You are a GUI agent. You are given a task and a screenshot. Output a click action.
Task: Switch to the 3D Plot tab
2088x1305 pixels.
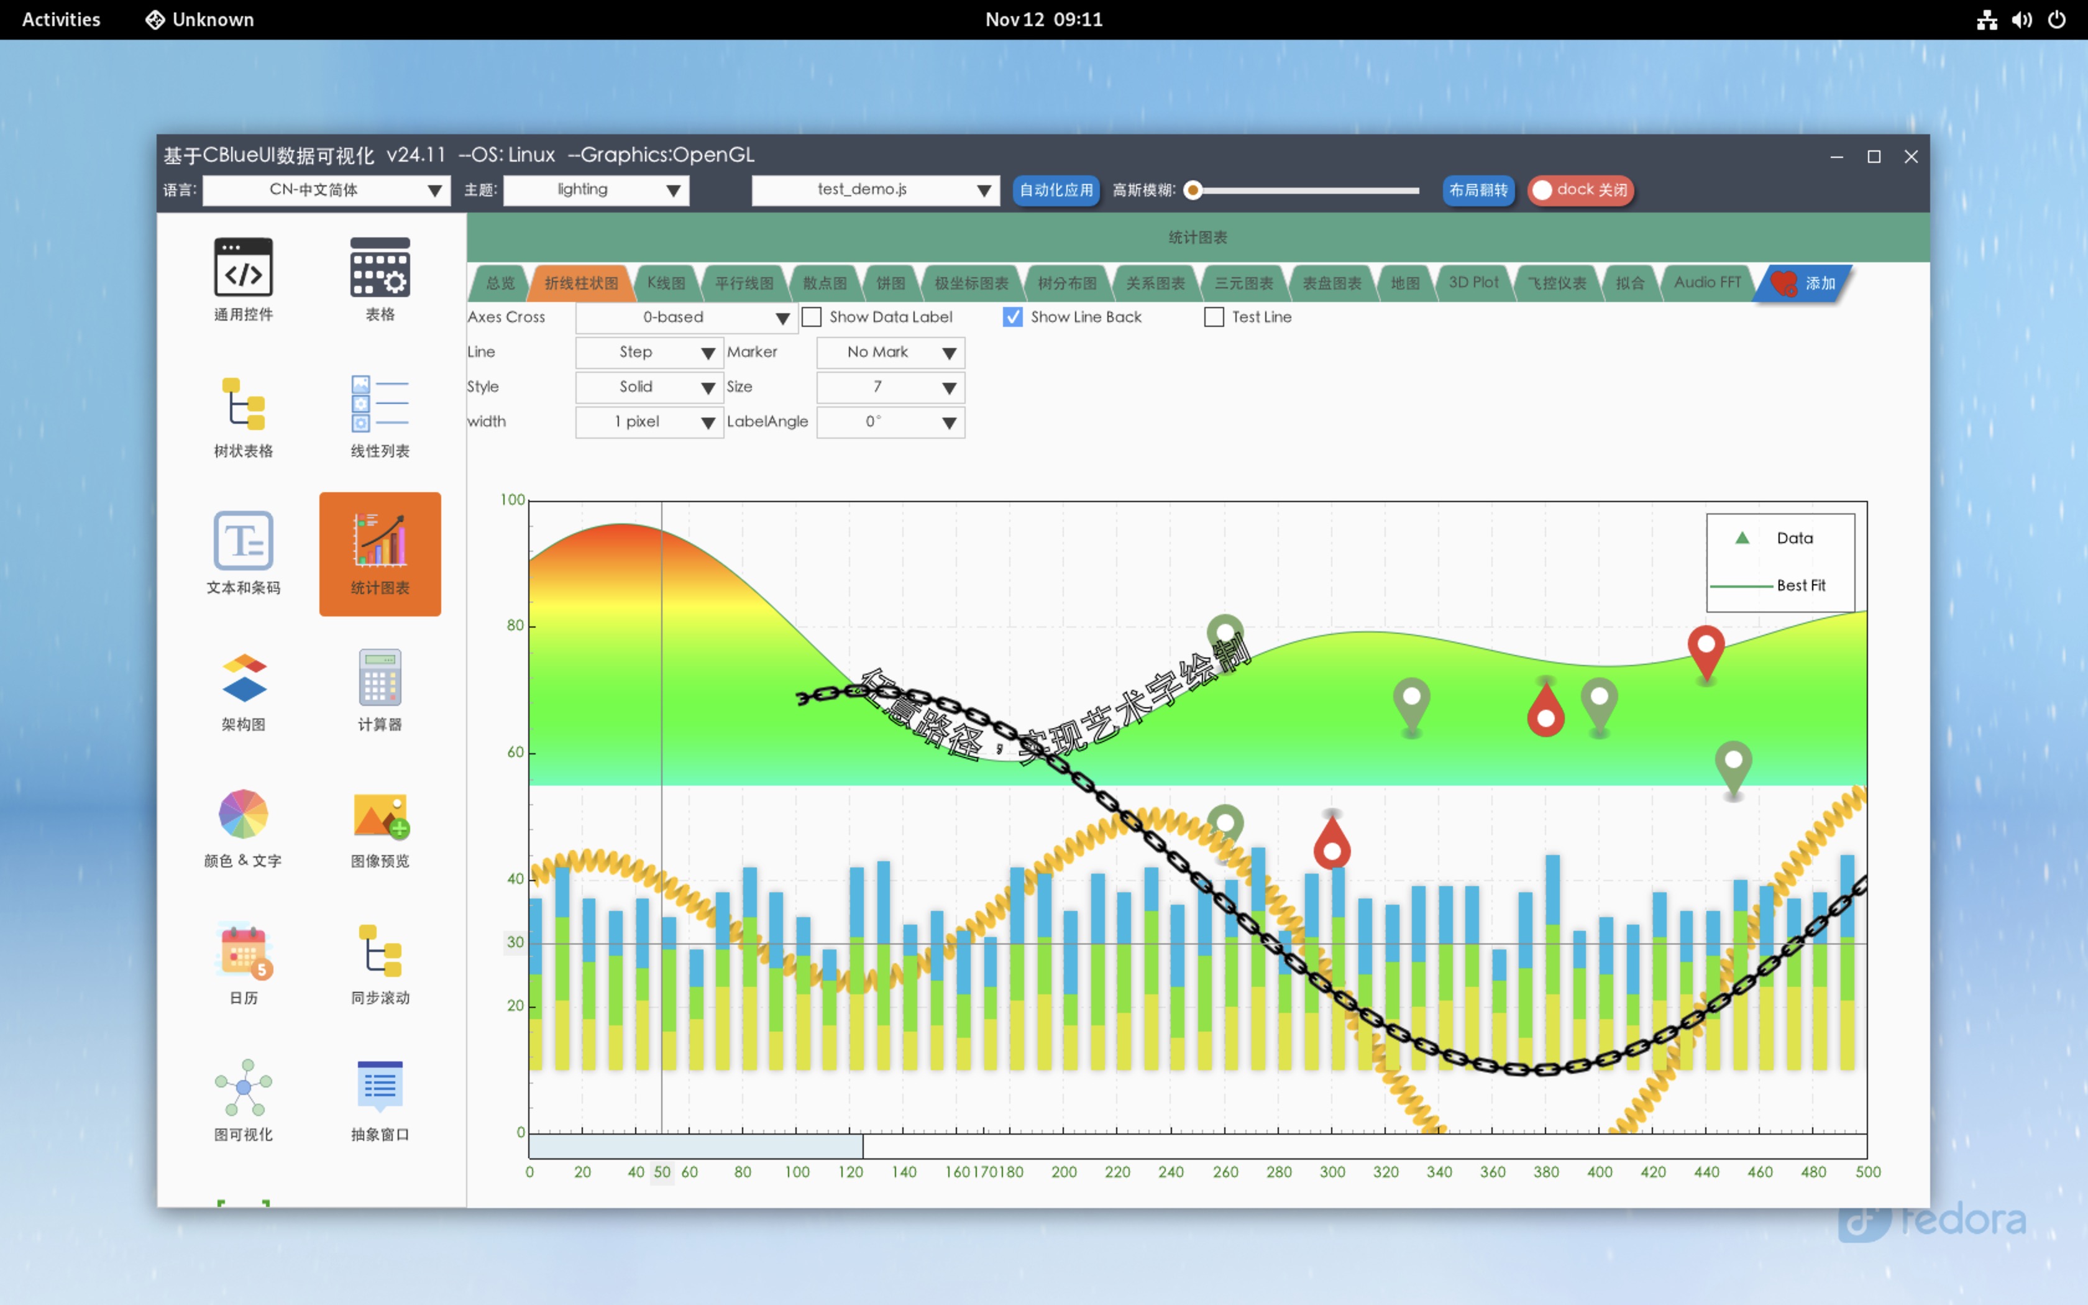pos(1473,283)
